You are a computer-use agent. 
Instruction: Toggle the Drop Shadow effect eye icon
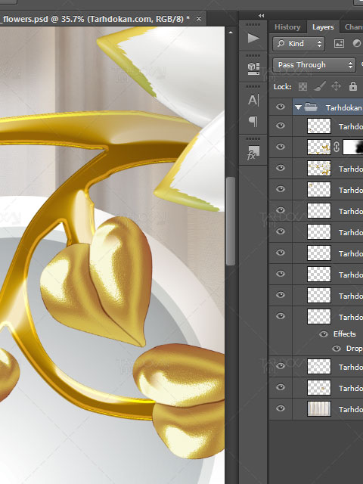pyautogui.click(x=337, y=349)
